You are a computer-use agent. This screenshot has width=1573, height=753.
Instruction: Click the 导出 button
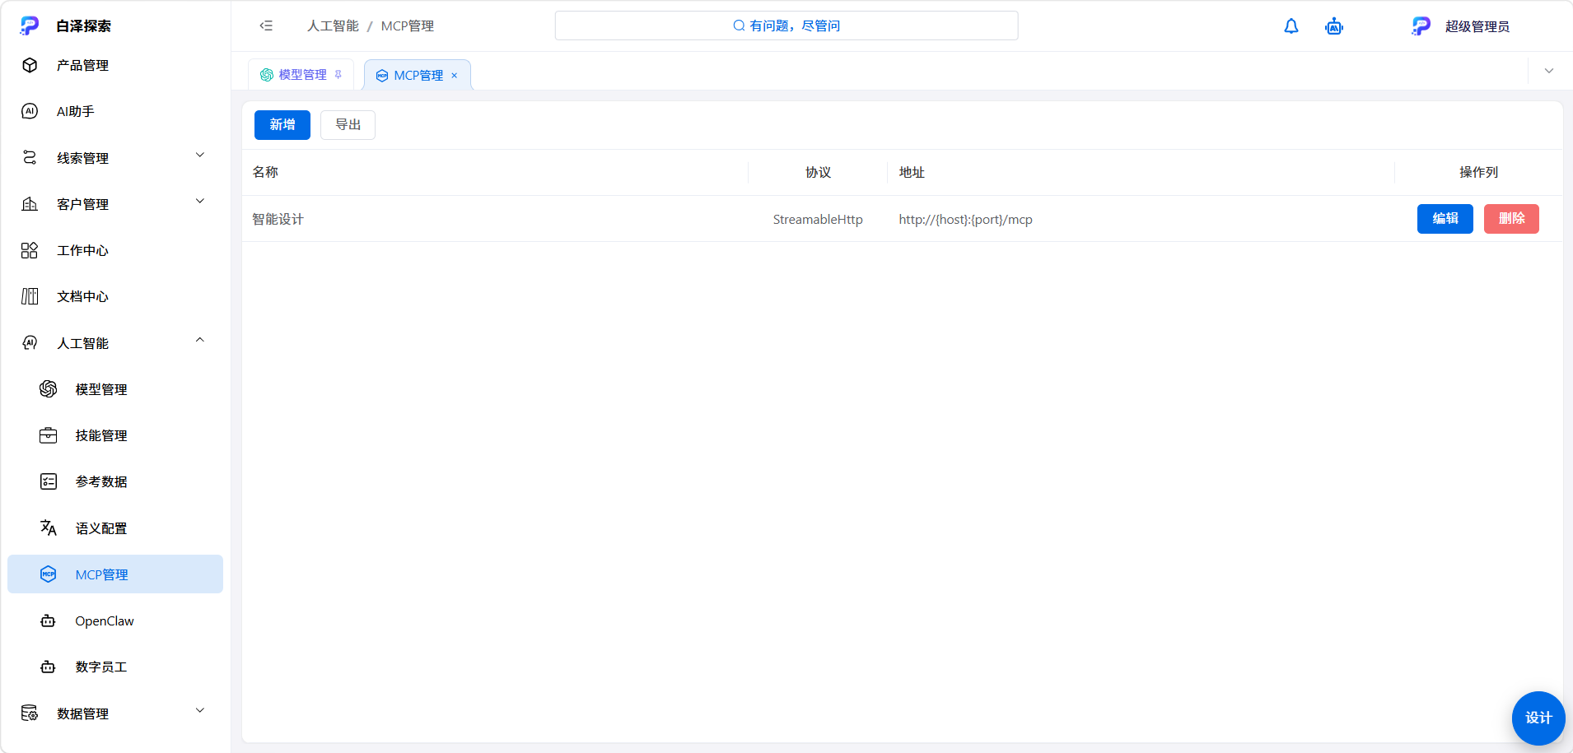click(348, 125)
